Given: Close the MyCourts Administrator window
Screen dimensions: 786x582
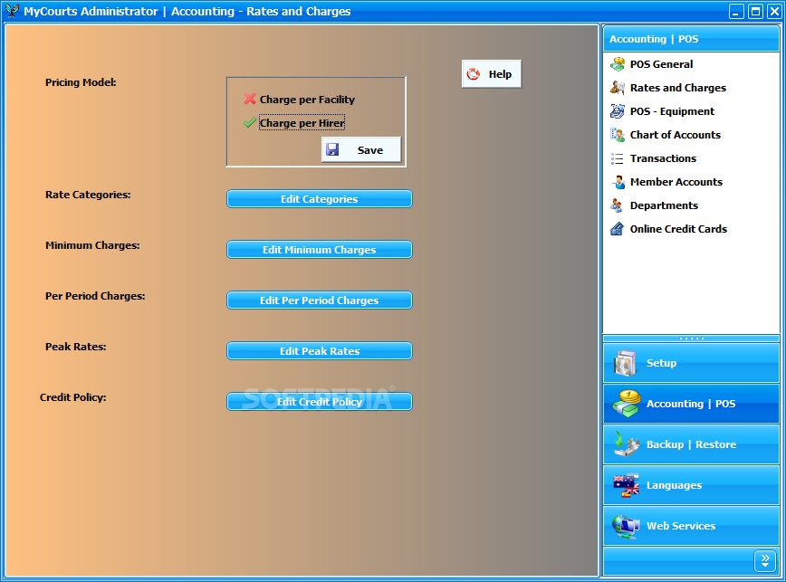Looking at the screenshot, I should click(774, 11).
